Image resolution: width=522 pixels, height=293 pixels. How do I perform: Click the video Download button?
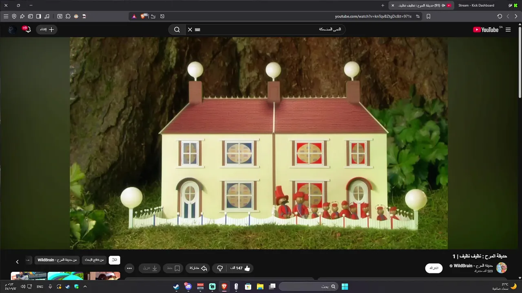pos(150,268)
